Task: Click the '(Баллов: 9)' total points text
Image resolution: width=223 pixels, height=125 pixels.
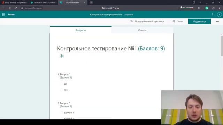Action: 152,49
